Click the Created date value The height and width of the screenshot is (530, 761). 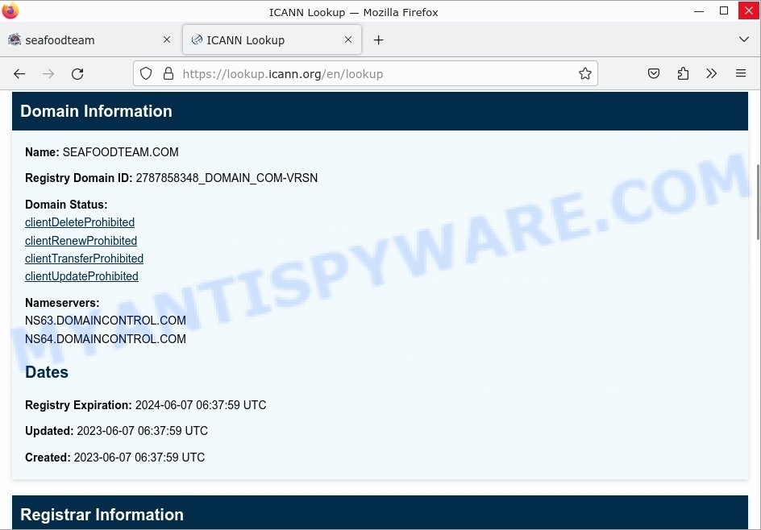(139, 458)
